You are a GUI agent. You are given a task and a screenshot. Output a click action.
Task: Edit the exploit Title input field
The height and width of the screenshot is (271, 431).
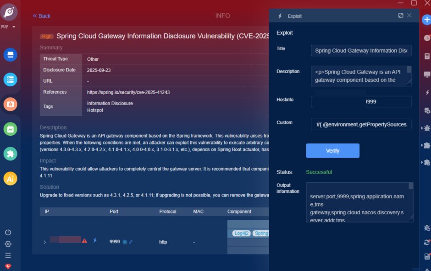click(x=361, y=51)
